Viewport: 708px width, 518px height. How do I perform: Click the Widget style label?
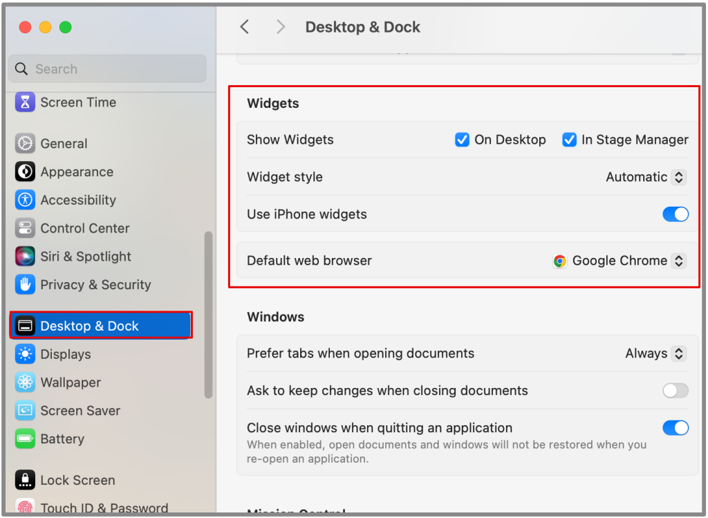(284, 177)
